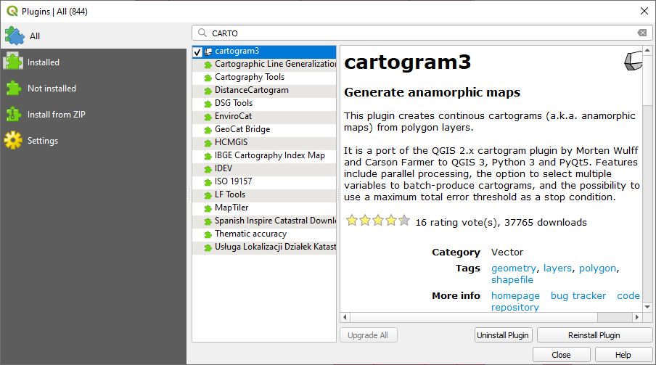The width and height of the screenshot is (656, 365).
Task: Click the All plugins puzzle icon
Action: tap(15, 36)
